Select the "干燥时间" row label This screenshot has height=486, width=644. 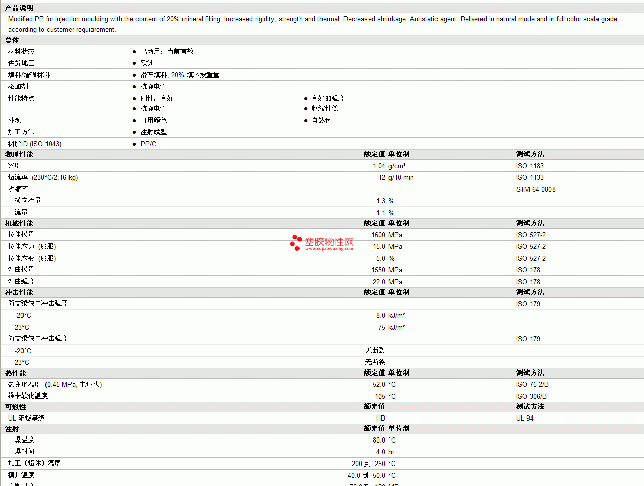21,451
